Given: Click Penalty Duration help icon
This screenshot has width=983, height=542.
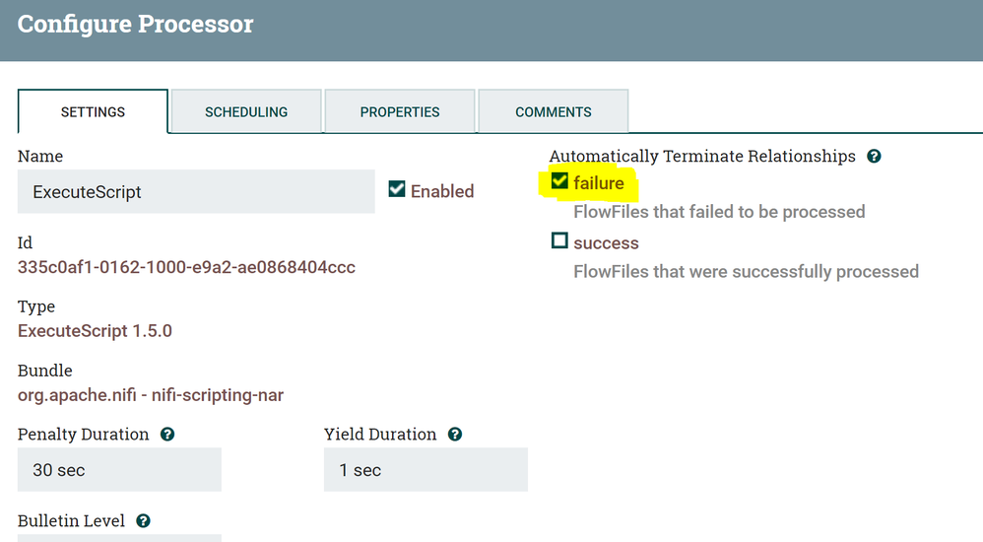Looking at the screenshot, I should (167, 435).
